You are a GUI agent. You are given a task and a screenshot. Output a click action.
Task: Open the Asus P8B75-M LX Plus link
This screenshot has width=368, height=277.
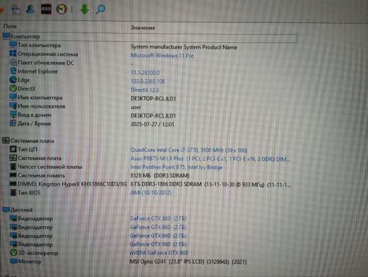(x=211, y=159)
